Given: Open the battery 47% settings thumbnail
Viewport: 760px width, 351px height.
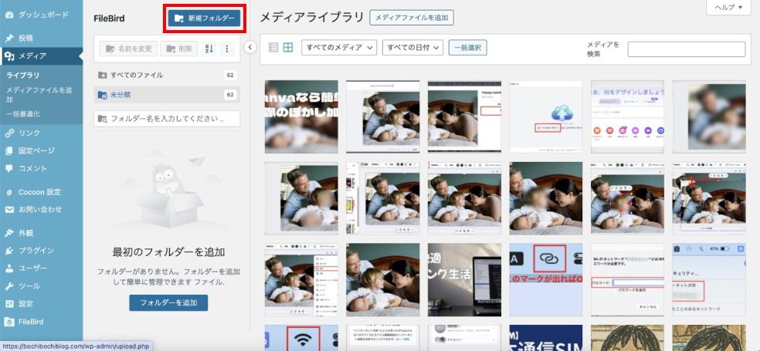Looking at the screenshot, I should (x=708, y=280).
